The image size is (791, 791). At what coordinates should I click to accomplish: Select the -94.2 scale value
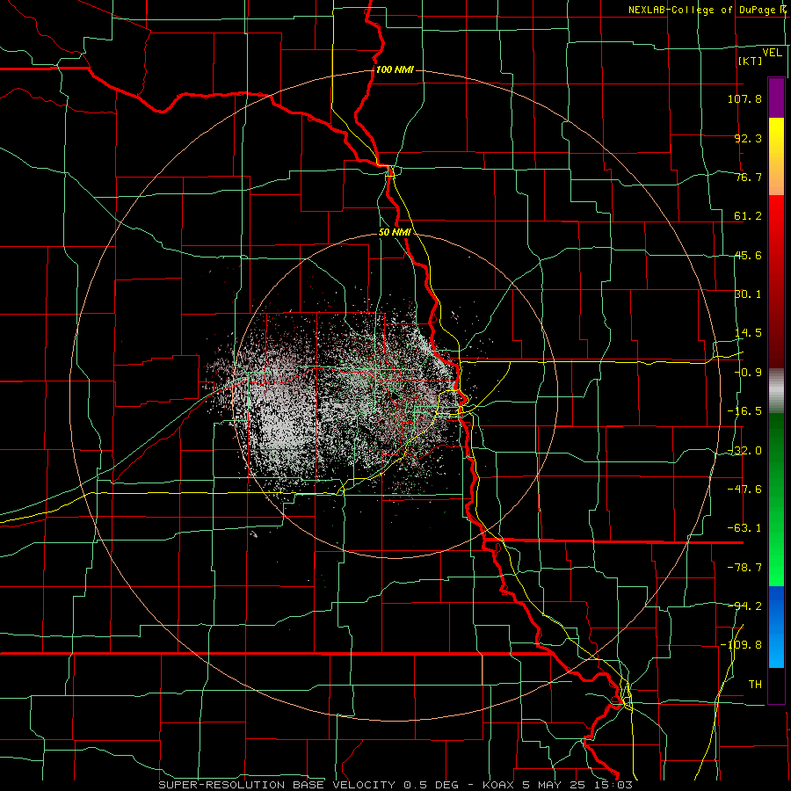click(x=744, y=606)
